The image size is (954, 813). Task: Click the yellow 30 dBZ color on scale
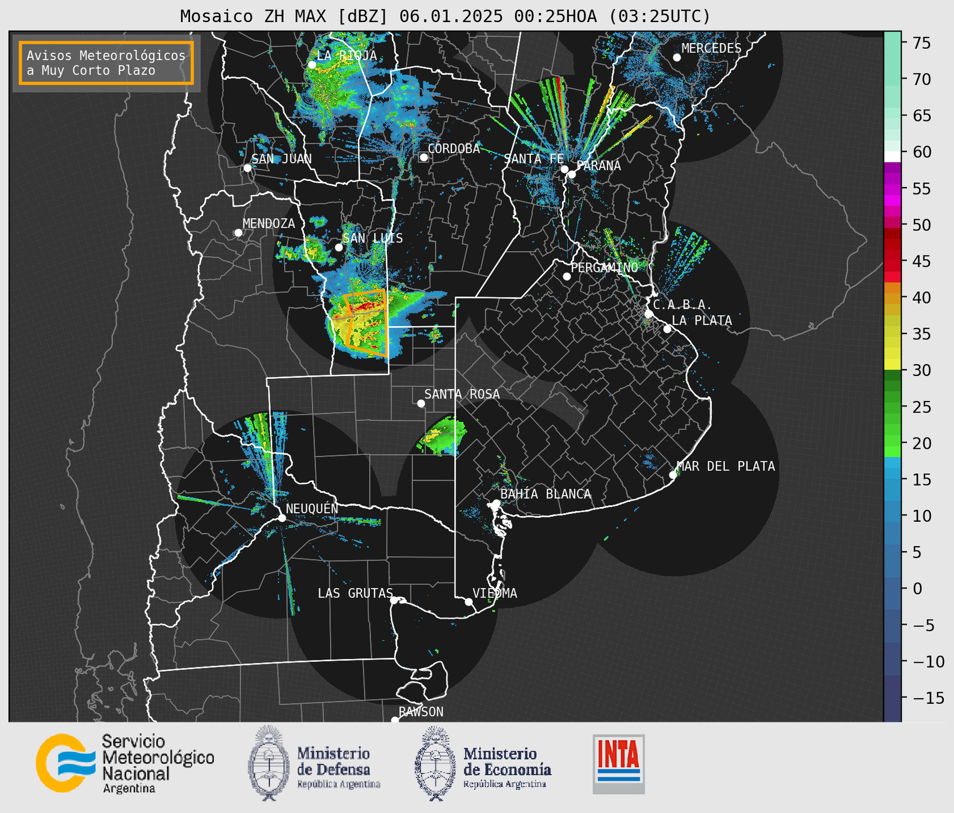[892, 364]
